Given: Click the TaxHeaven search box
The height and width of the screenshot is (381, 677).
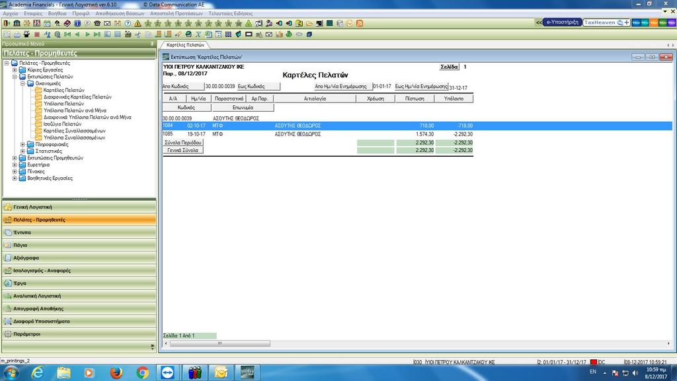Looking at the screenshot, I should click(606, 22).
